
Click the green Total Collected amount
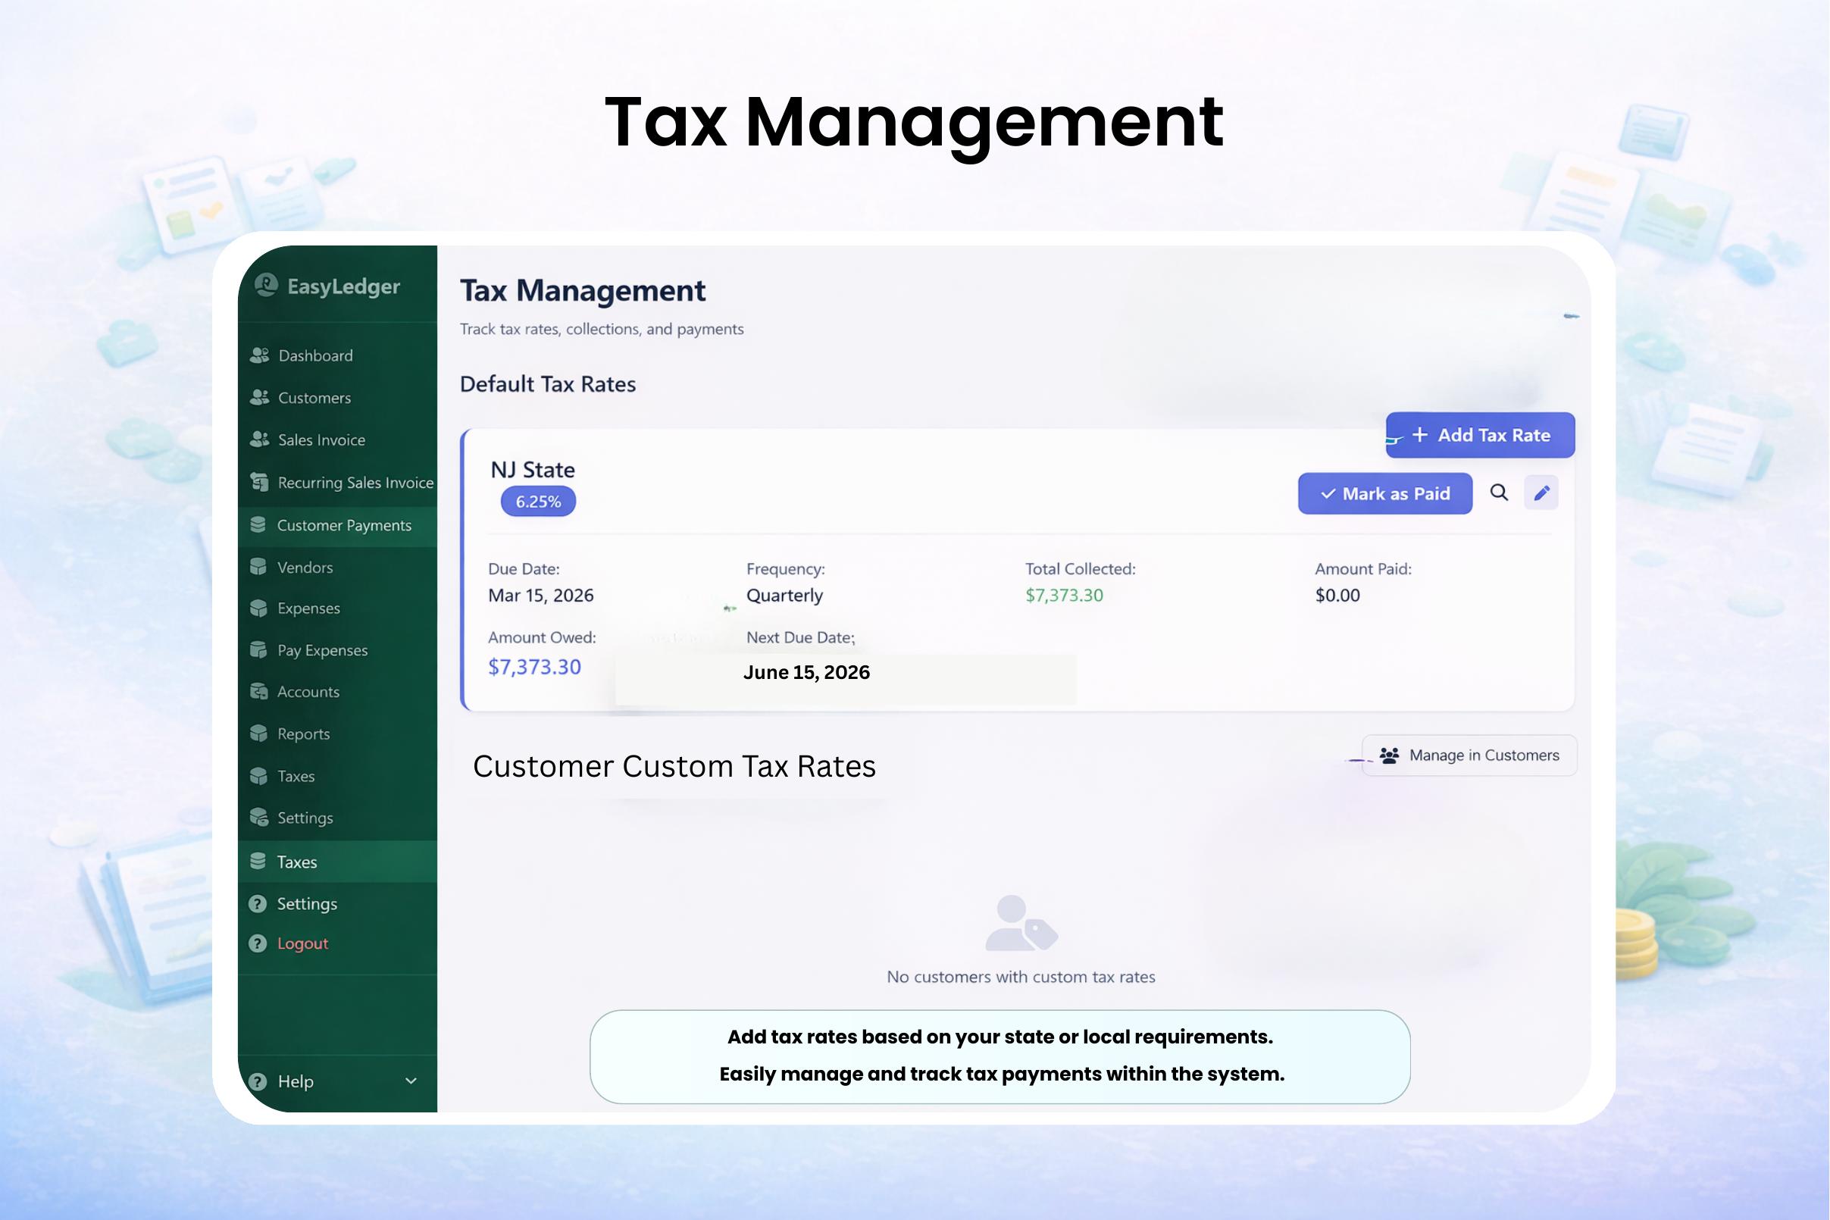(1064, 595)
